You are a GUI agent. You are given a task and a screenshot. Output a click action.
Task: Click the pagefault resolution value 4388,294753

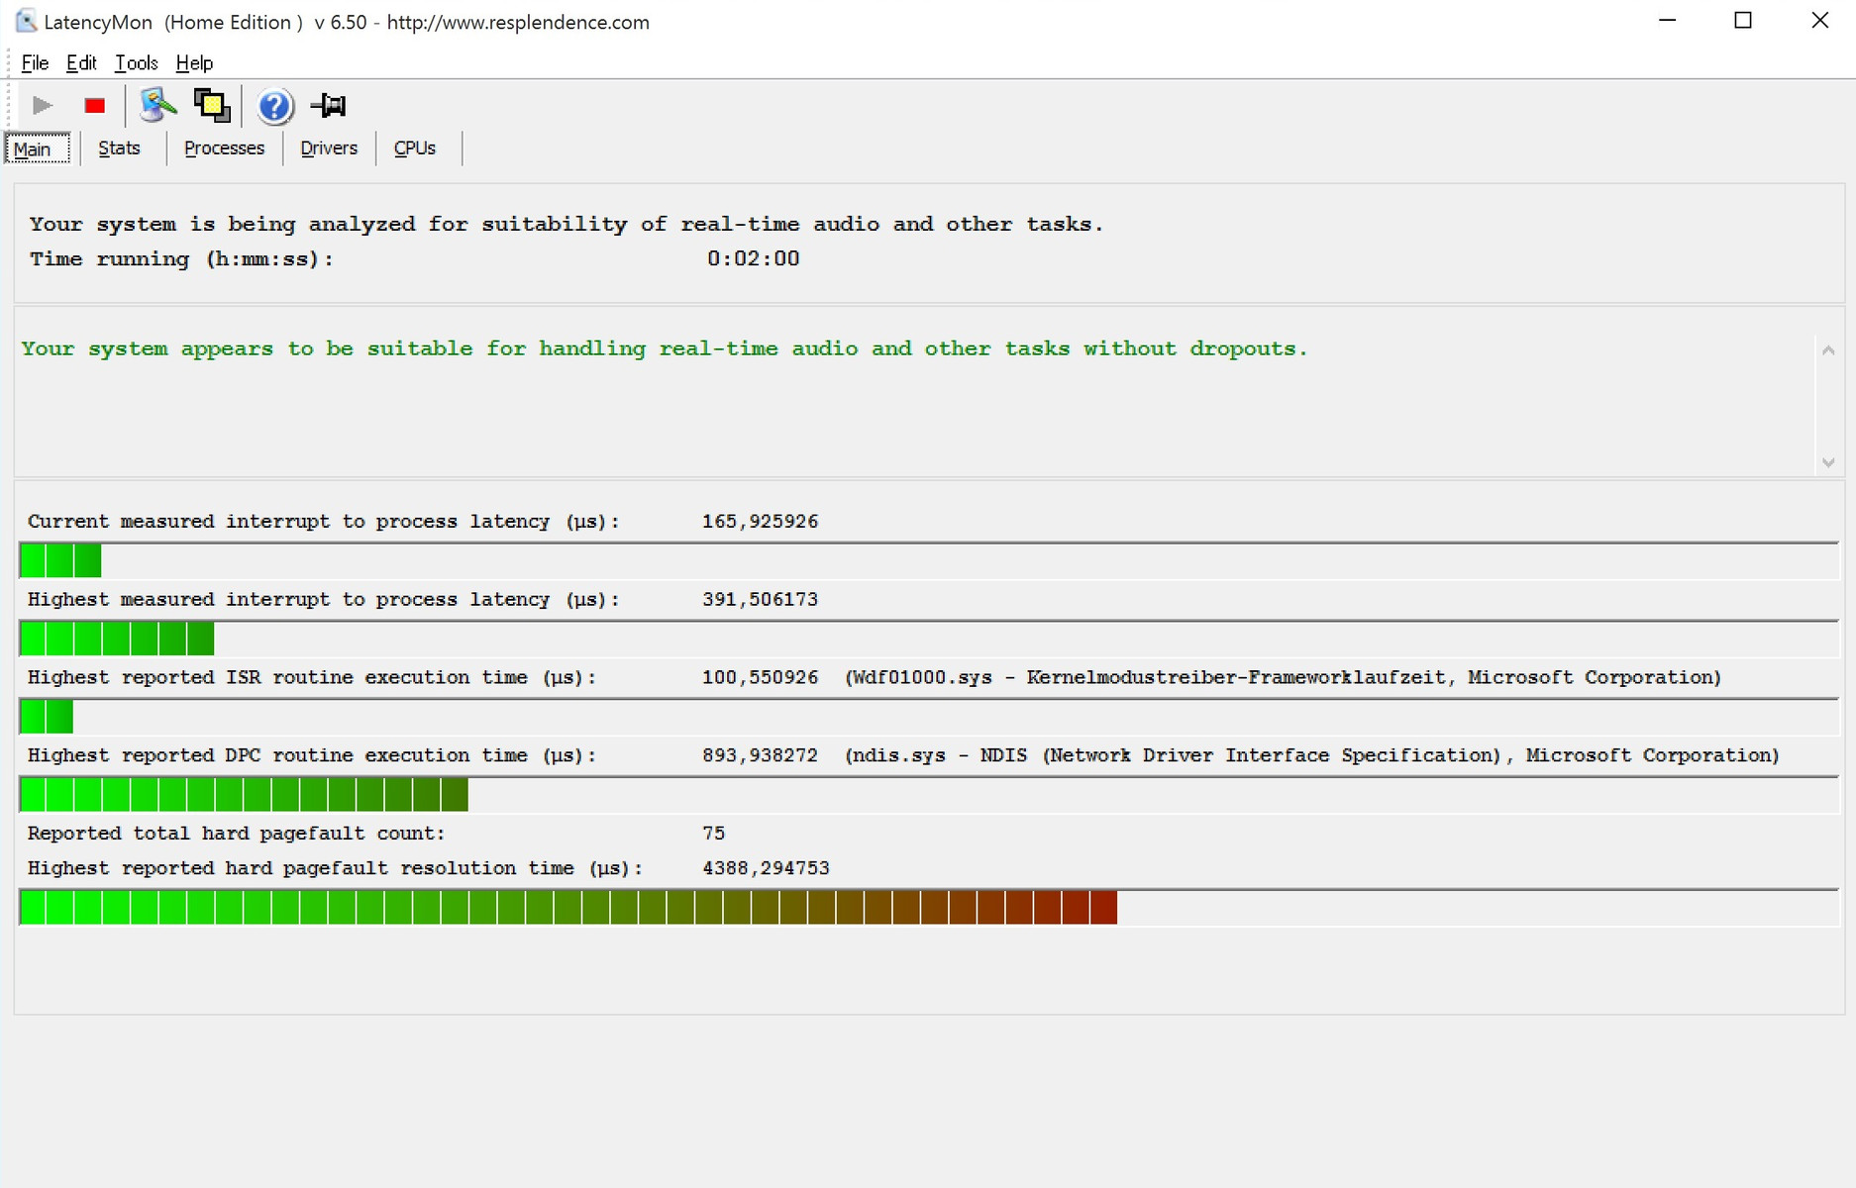point(766,869)
